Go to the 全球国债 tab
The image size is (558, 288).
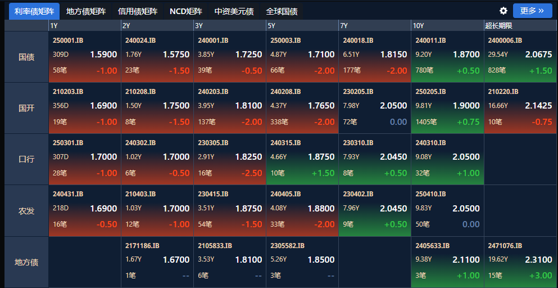pos(282,11)
